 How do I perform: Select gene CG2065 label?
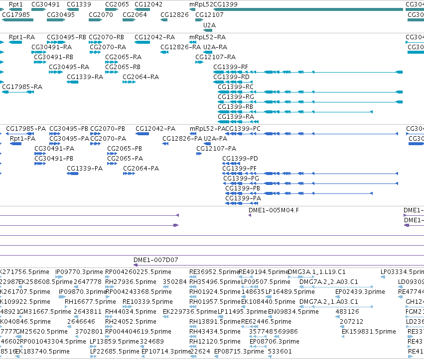pyautogui.click(x=117, y=4)
